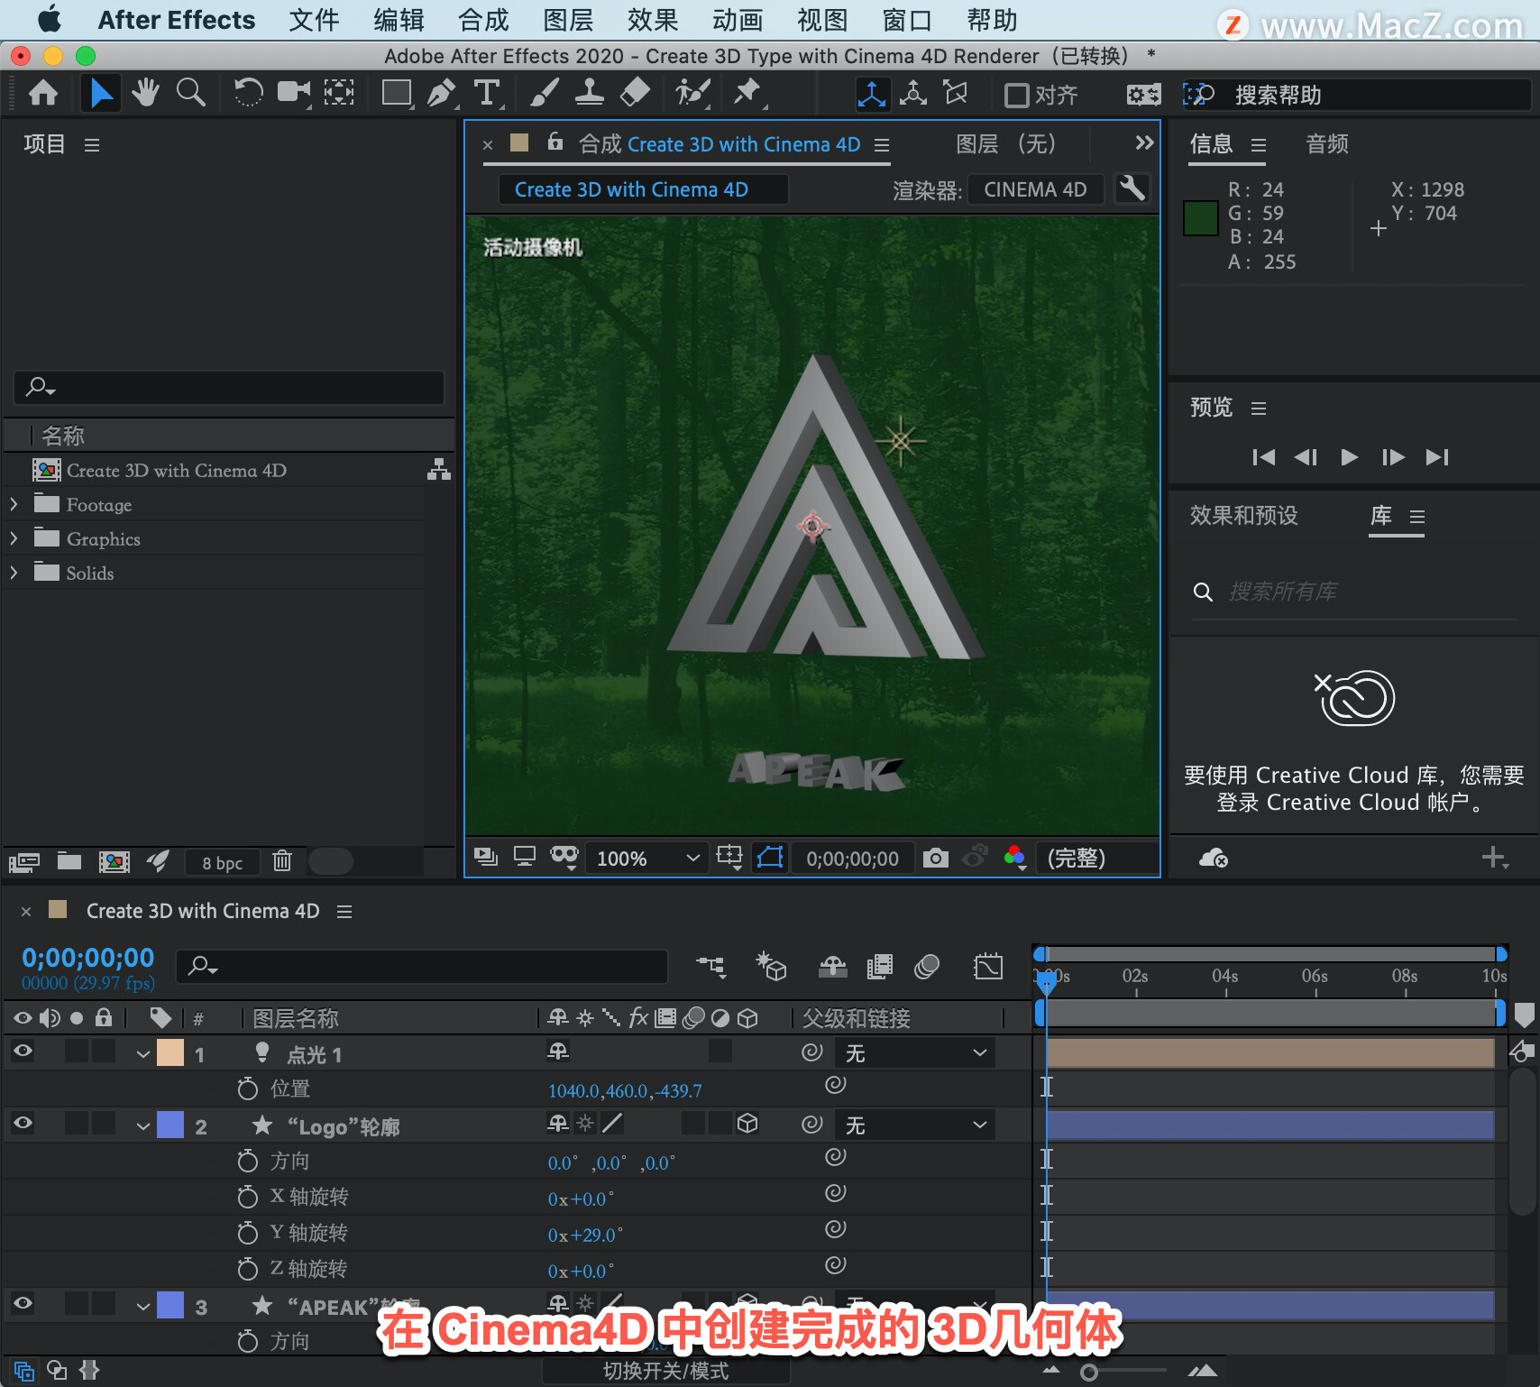1540x1387 pixels.
Task: Expand the Footage folder
Action: pyautogui.click(x=14, y=504)
